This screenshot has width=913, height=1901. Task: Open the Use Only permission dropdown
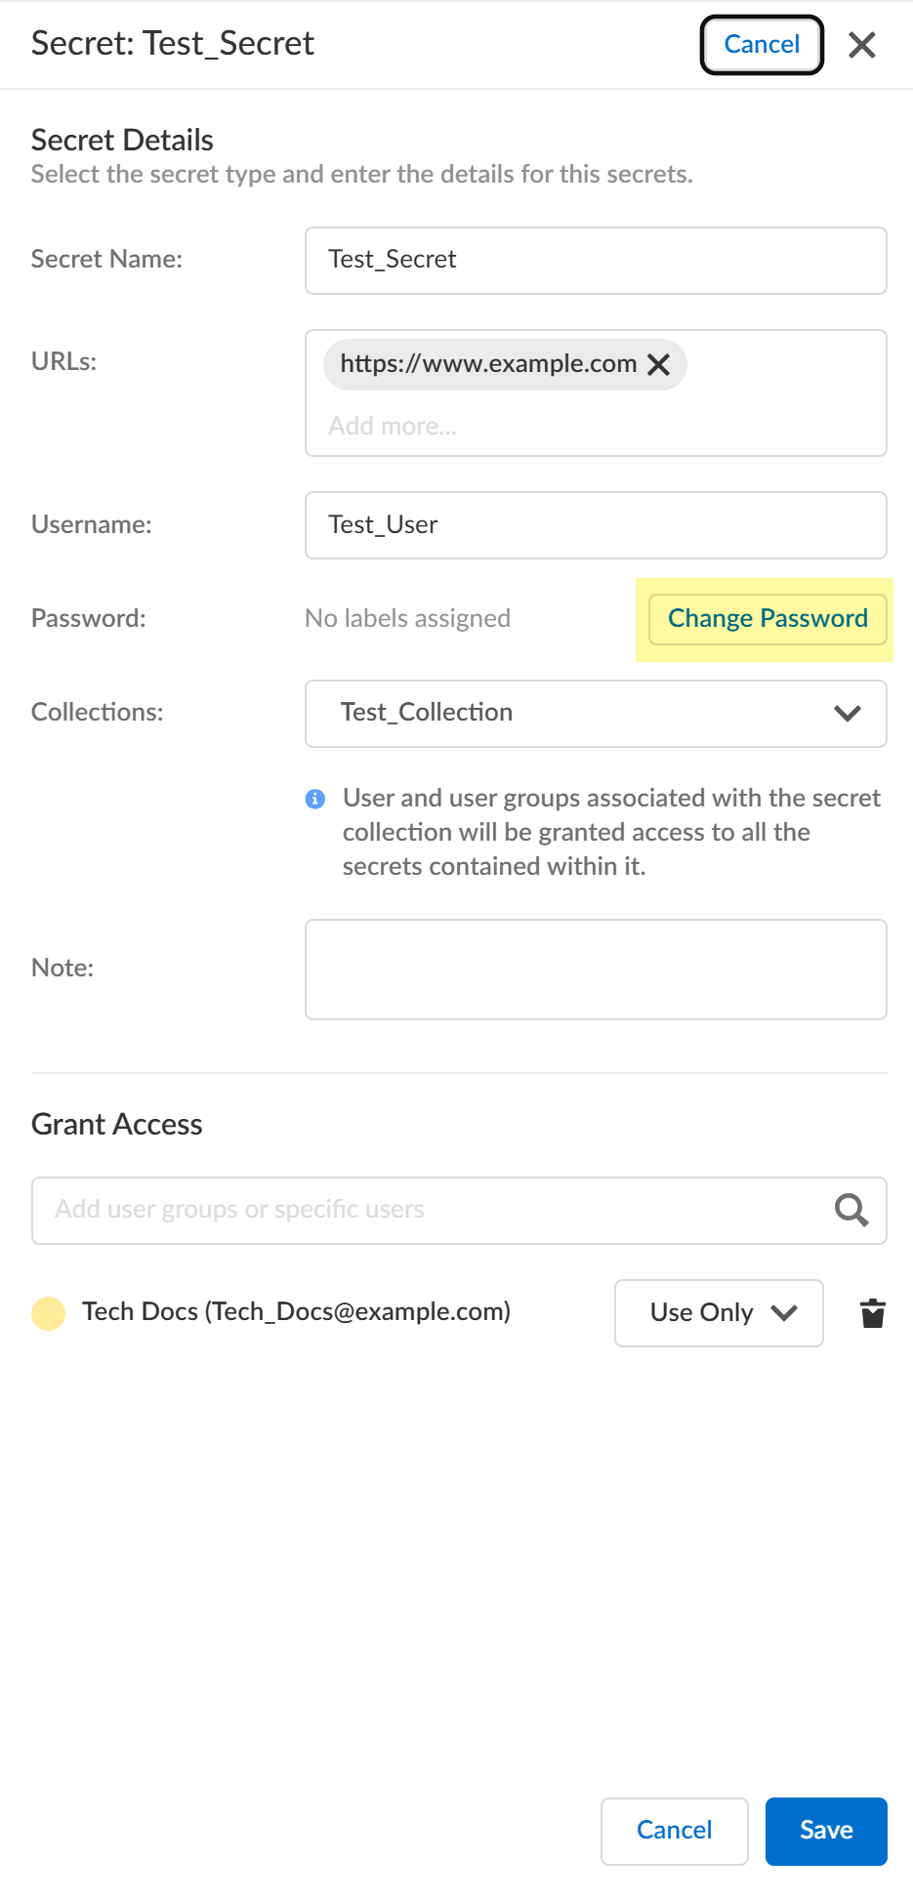719,1313
